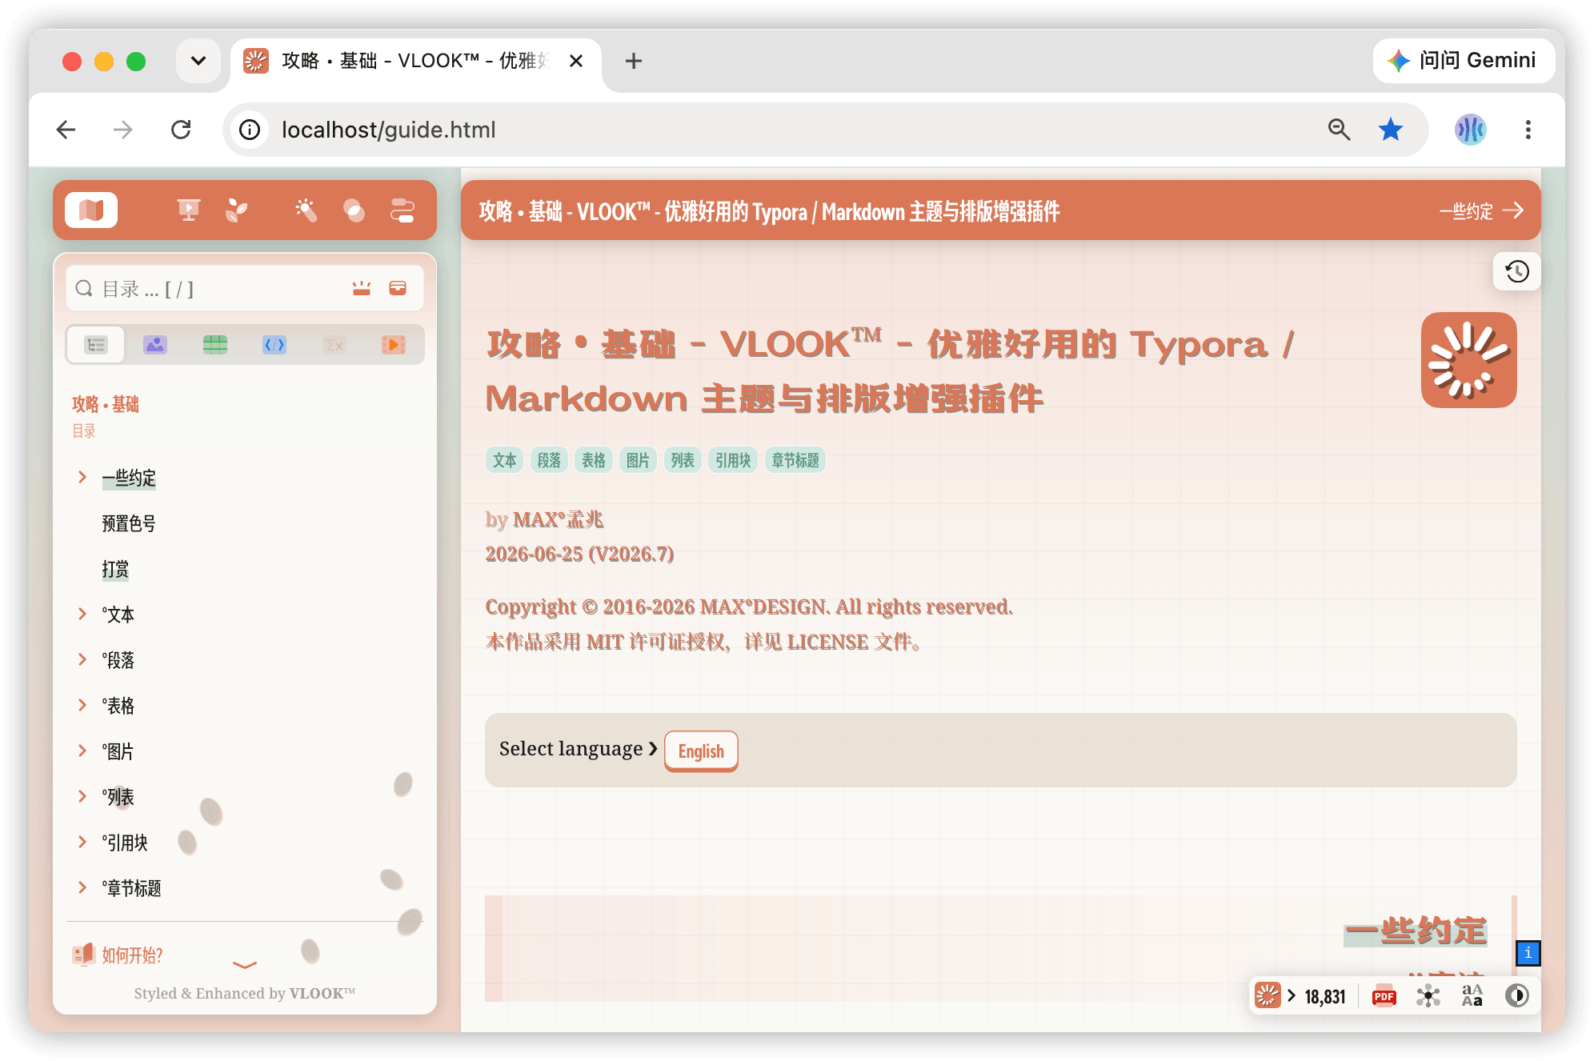Expand the °段落 chapter arrow

82,660
